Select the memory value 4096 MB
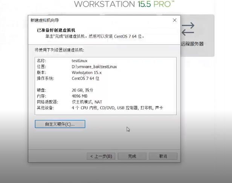 click(79, 96)
